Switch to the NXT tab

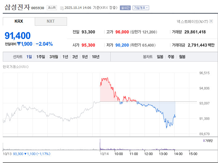[51, 21]
